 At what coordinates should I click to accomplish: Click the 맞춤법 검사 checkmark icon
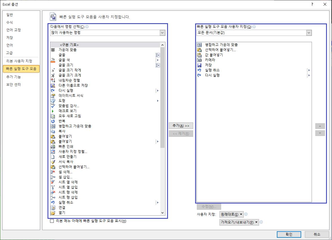53,106
